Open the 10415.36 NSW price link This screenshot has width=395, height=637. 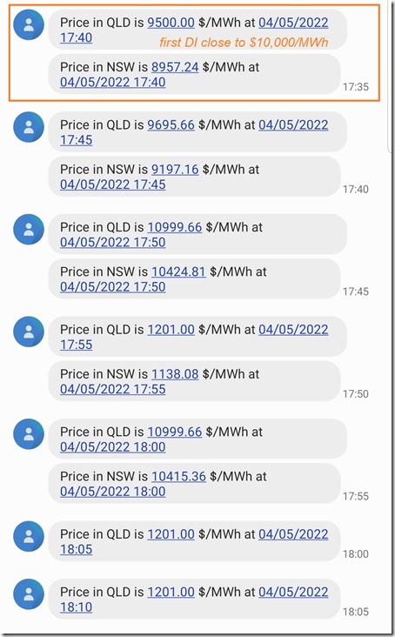pyautogui.click(x=178, y=477)
